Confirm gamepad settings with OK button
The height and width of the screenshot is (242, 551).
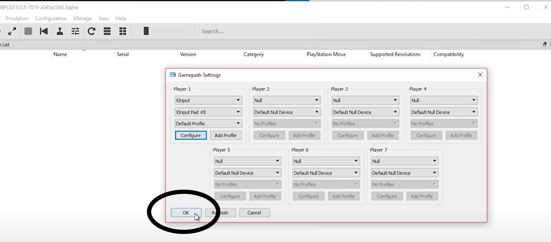186,213
